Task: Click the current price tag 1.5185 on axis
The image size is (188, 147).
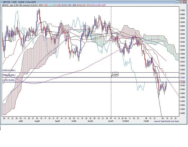Action: 182,82
